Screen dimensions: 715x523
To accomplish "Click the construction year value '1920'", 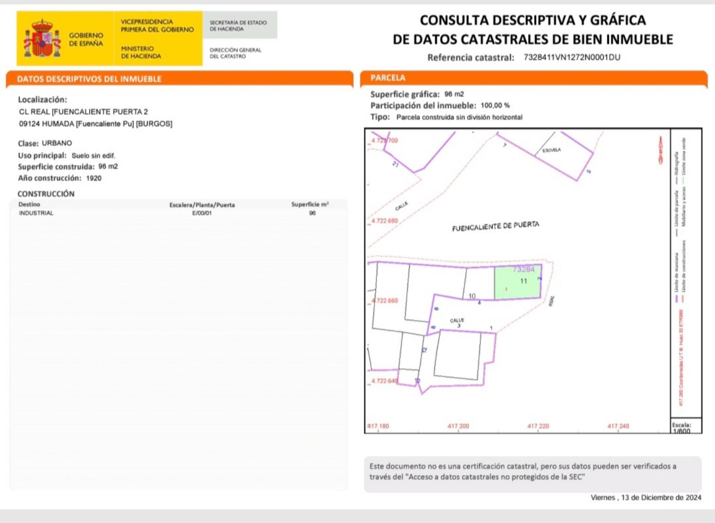I will (x=94, y=178).
